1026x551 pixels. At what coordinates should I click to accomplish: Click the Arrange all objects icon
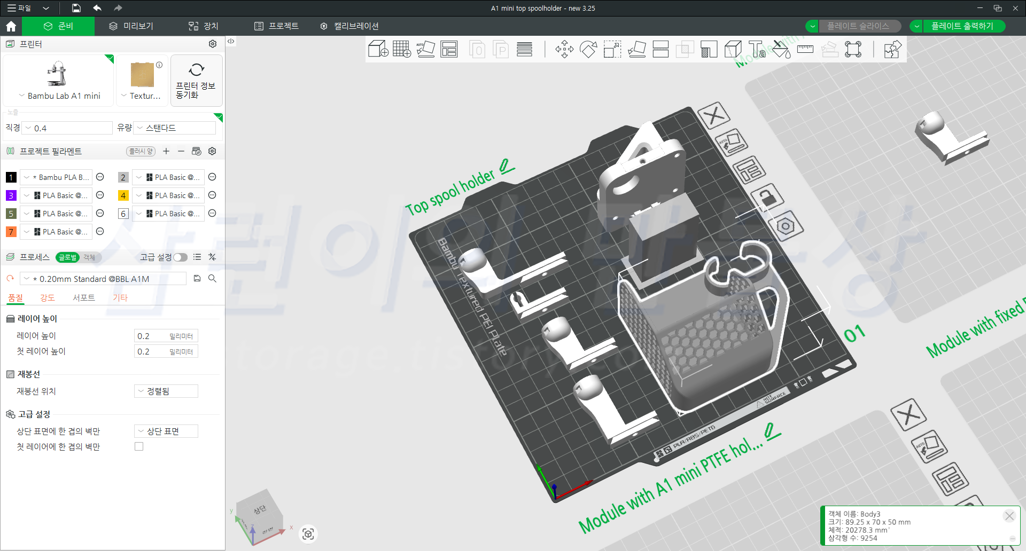[449, 50]
